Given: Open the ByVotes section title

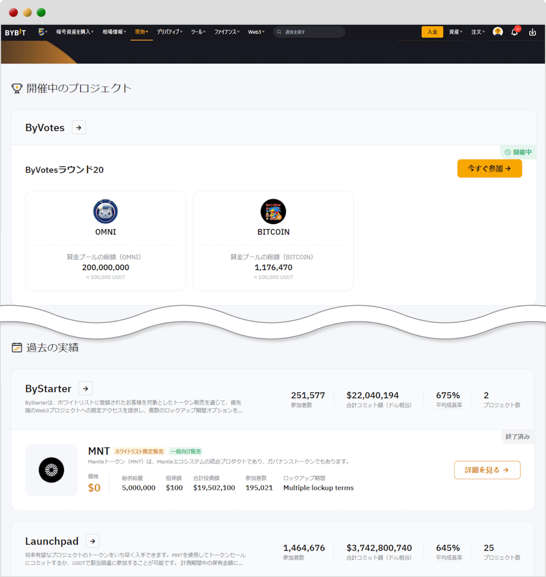Looking at the screenshot, I should (45, 128).
